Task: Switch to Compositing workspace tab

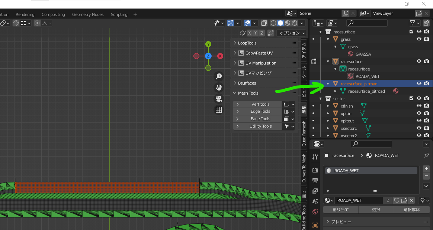Action: pos(53,14)
